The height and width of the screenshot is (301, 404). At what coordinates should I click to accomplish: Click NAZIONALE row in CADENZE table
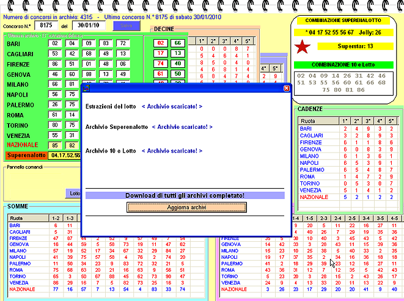(347, 197)
